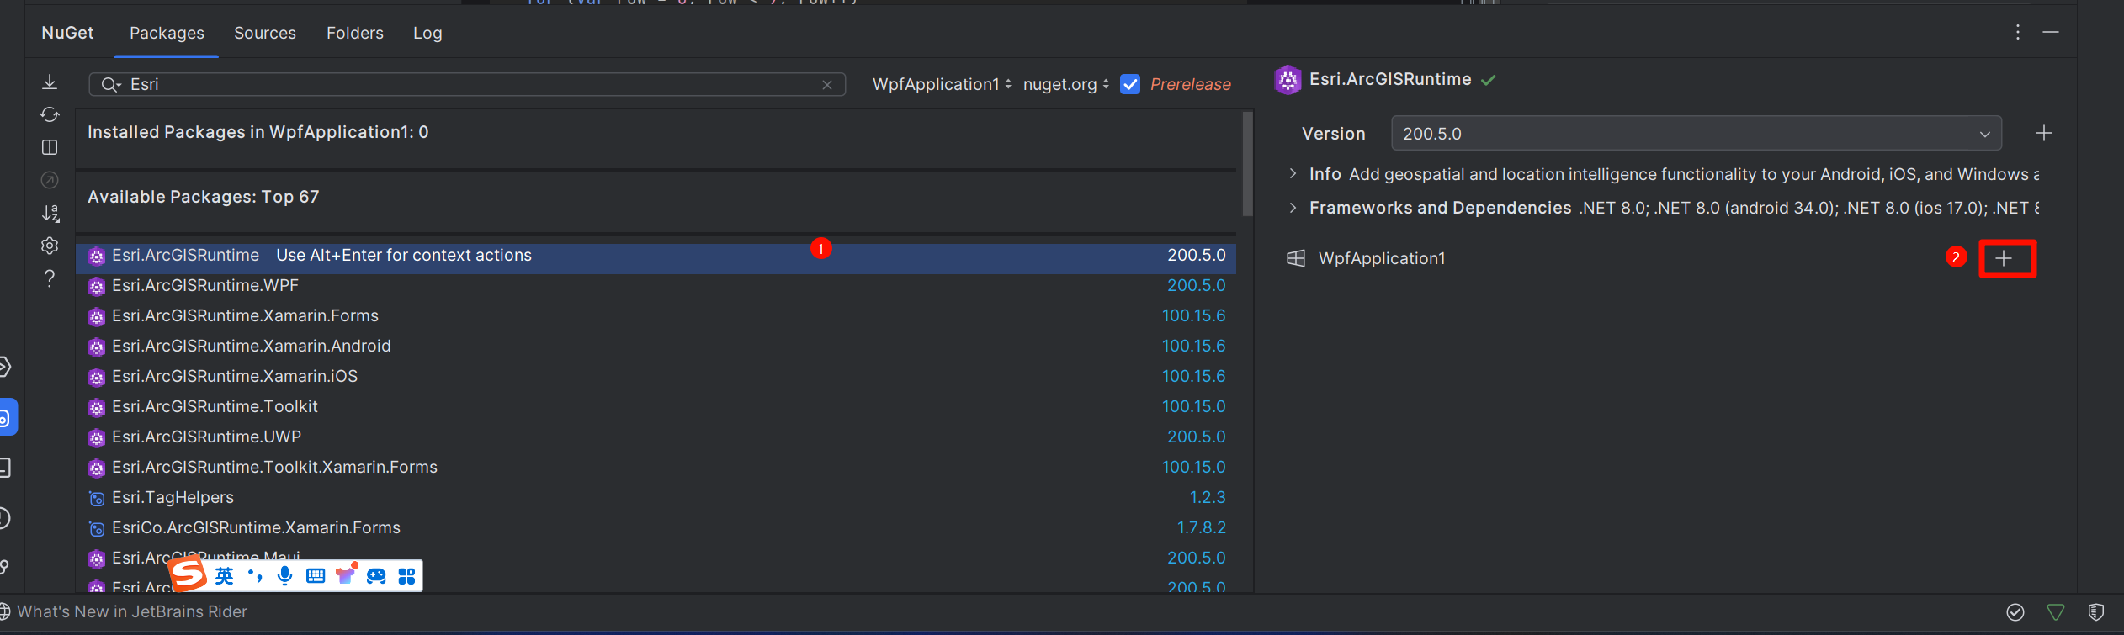The image size is (2124, 635).
Task: Select Esri.ArcGISRuntime.Toolkit package row
Action: (x=656, y=407)
